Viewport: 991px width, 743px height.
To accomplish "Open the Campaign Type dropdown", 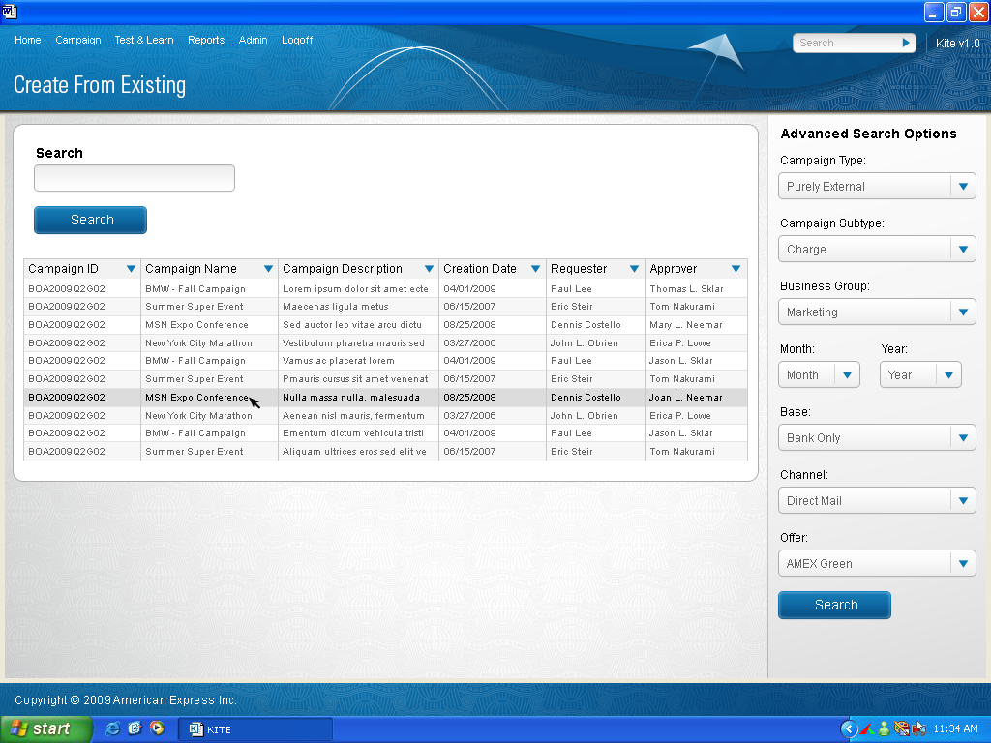I will [x=962, y=187].
